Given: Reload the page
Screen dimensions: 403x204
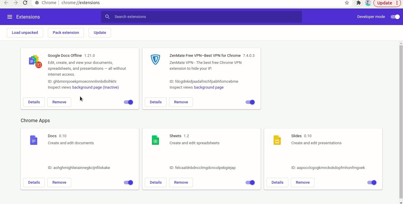Looking at the screenshot, I should click(x=25, y=3).
